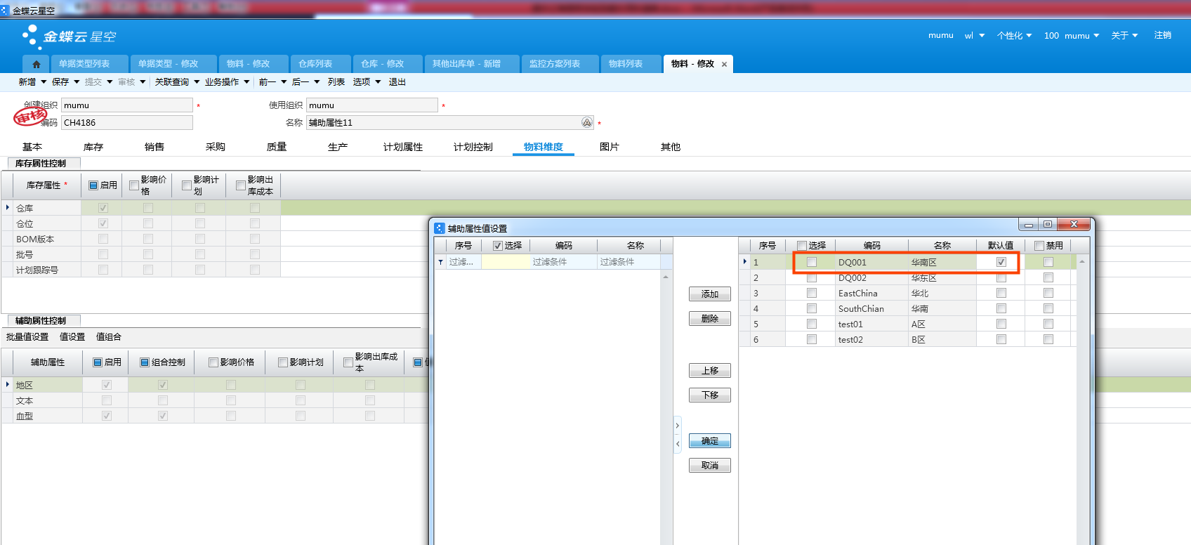The height and width of the screenshot is (545, 1191).
Task: Click the filter icon in left grid
Action: (x=440, y=262)
